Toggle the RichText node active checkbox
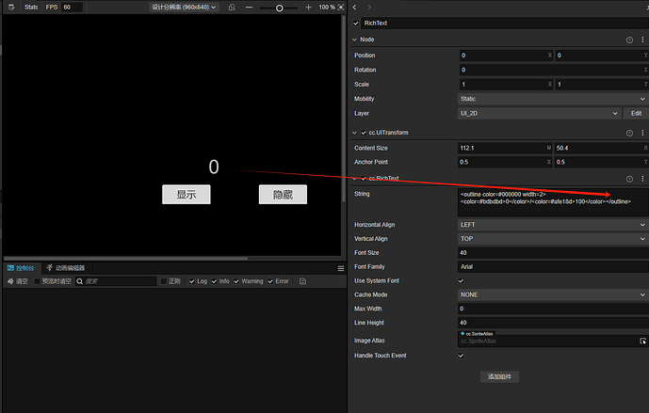Viewport: 649px width, 413px height. pyautogui.click(x=356, y=24)
